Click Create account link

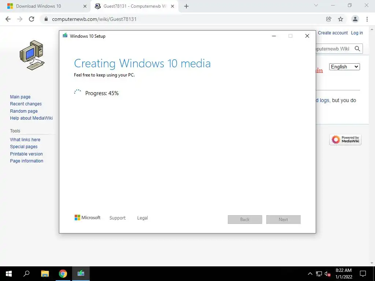click(333, 33)
